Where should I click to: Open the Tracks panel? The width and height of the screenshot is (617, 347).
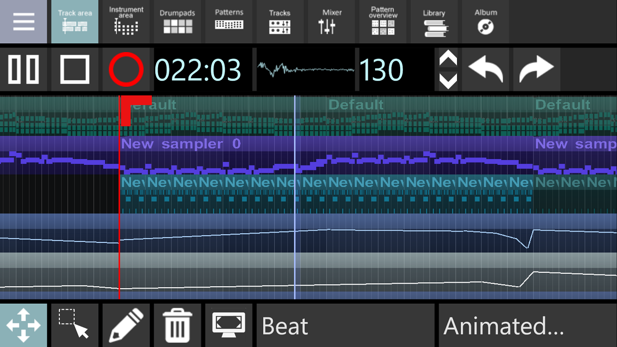(280, 22)
